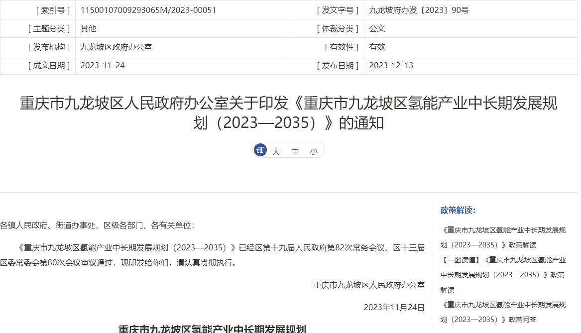
Task: Select 小 to shrink article text
Action: tap(314, 151)
